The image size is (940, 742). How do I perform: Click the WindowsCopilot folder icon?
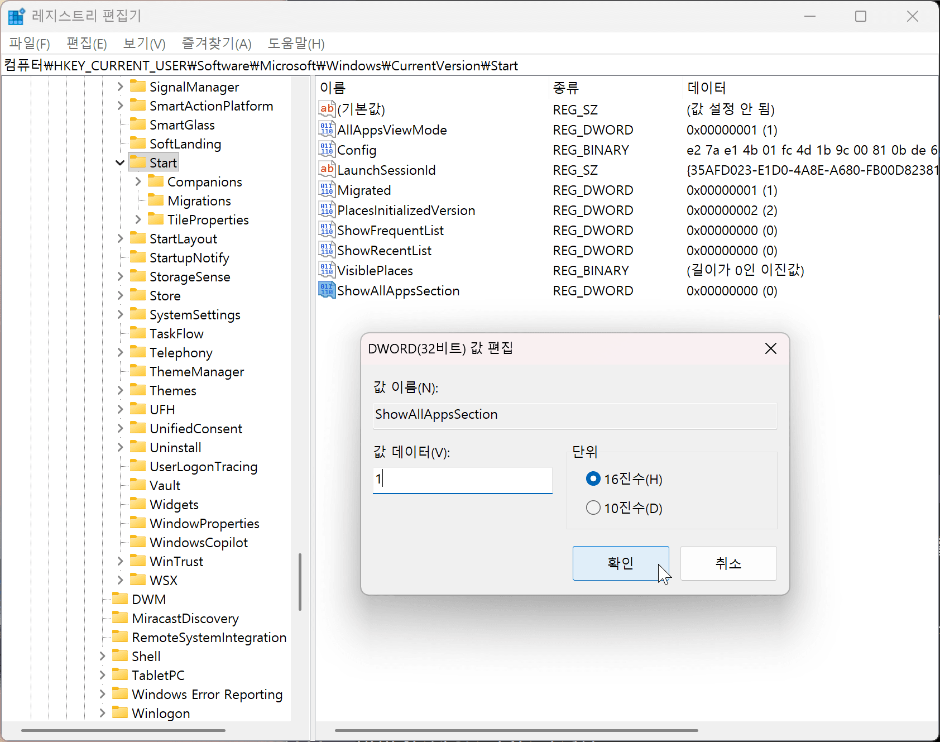[x=138, y=542]
